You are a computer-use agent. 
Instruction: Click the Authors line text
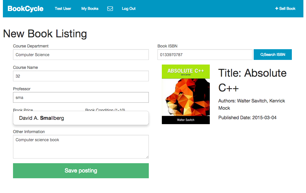252,104
